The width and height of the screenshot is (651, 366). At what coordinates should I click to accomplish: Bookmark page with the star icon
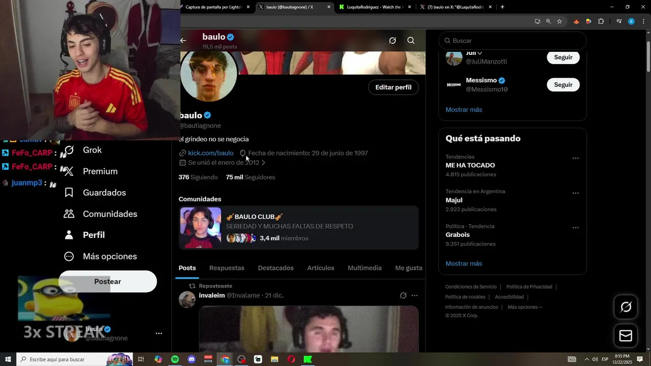coord(559,21)
